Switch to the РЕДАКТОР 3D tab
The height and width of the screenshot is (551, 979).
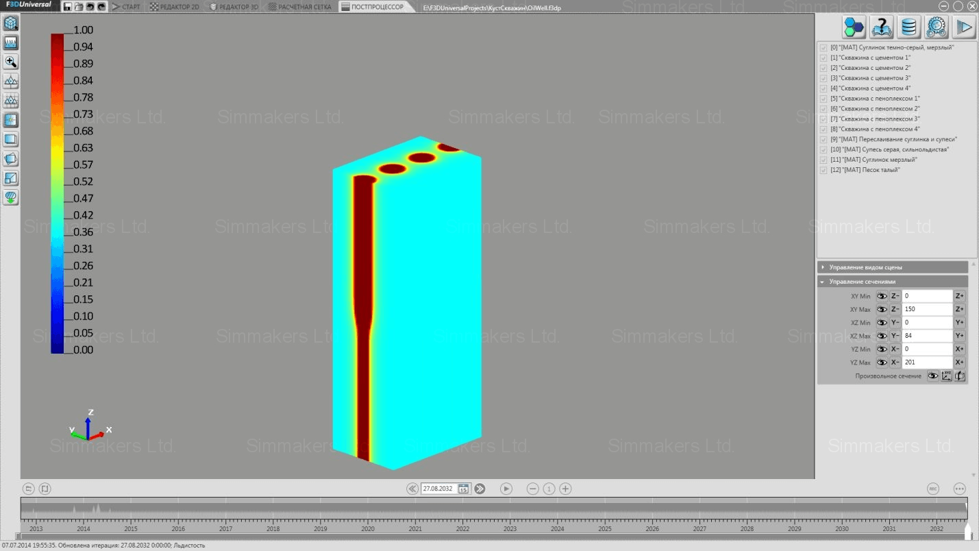click(234, 7)
